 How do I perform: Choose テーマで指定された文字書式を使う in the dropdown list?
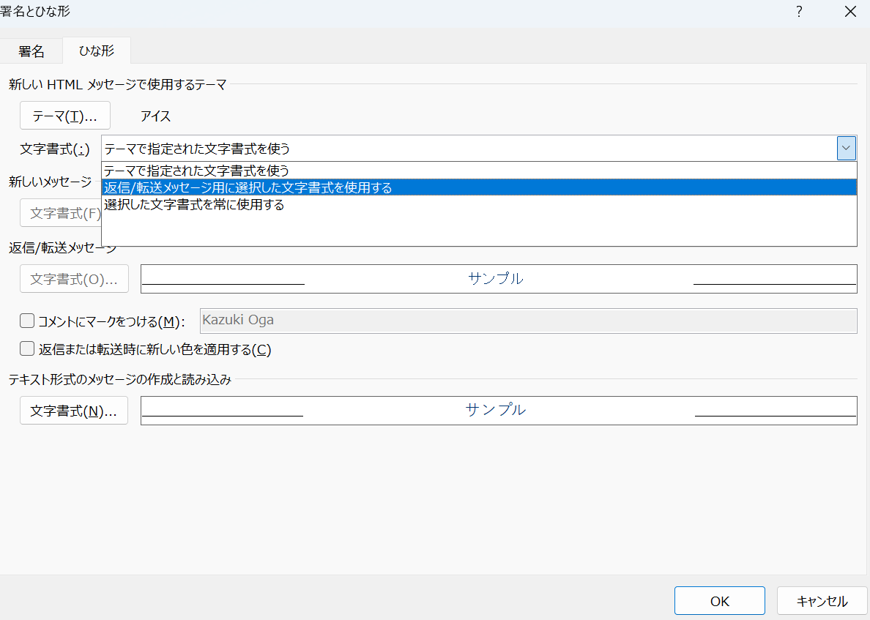479,171
